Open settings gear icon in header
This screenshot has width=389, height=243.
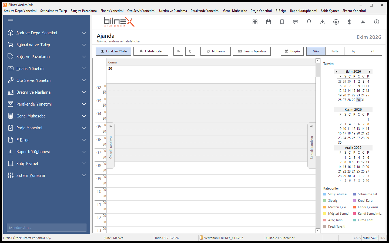coord(336,22)
